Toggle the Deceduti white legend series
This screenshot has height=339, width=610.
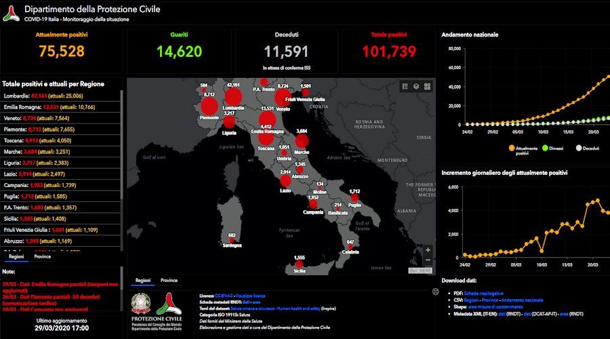click(x=588, y=148)
